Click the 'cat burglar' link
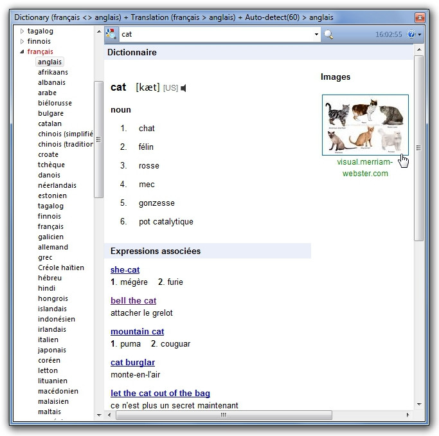The height and width of the screenshot is (436, 439). (x=132, y=363)
